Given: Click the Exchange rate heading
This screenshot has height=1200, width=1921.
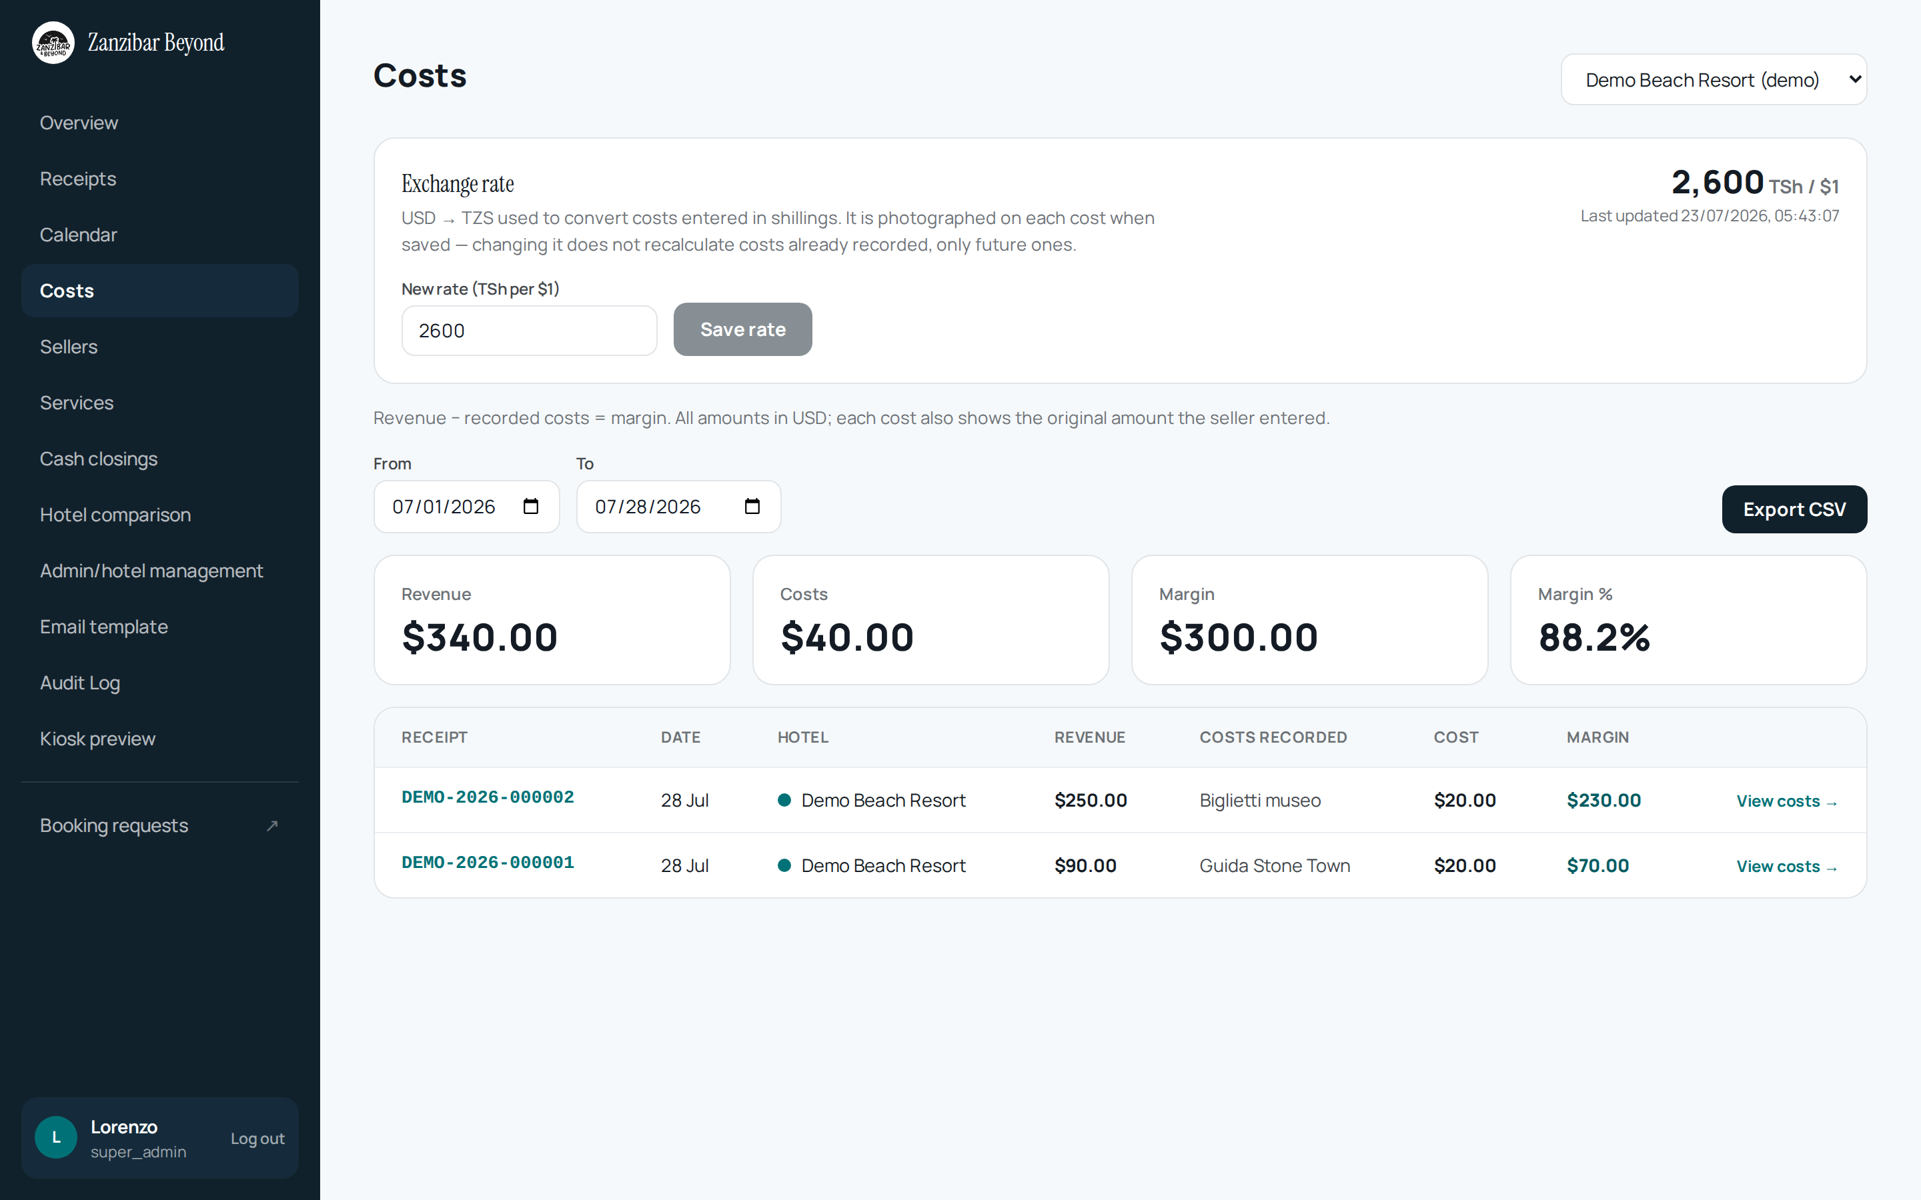Looking at the screenshot, I should [457, 184].
